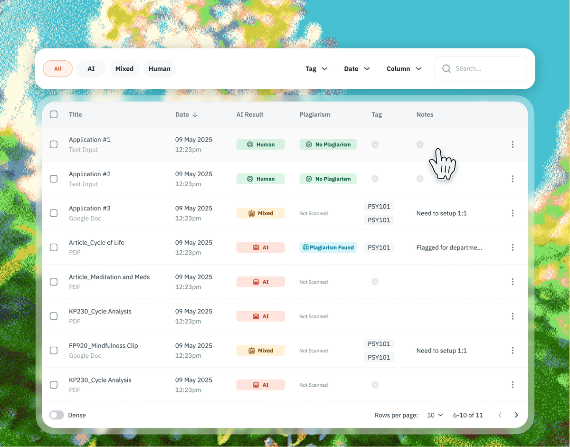Open the three-dot menu for Application #1
The width and height of the screenshot is (570, 447).
[513, 144]
